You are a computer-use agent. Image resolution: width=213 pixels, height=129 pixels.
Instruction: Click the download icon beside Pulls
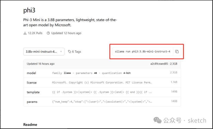(x=25, y=33)
